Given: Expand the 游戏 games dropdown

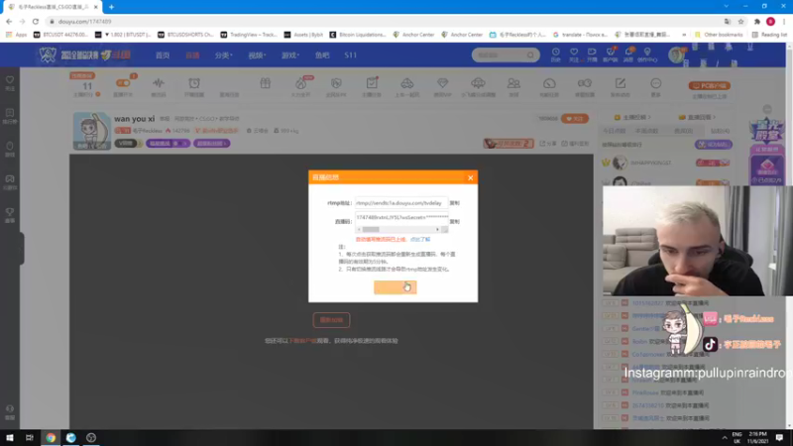Looking at the screenshot, I should [x=290, y=56].
